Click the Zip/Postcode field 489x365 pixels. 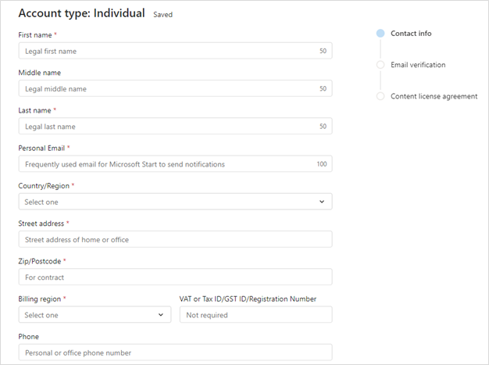pos(174,277)
